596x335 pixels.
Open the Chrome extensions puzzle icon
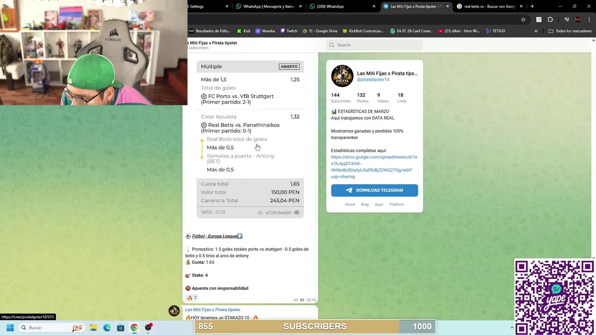point(550,20)
